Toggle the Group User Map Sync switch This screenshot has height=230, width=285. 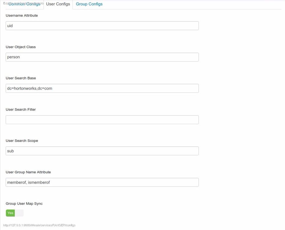(x=15, y=213)
